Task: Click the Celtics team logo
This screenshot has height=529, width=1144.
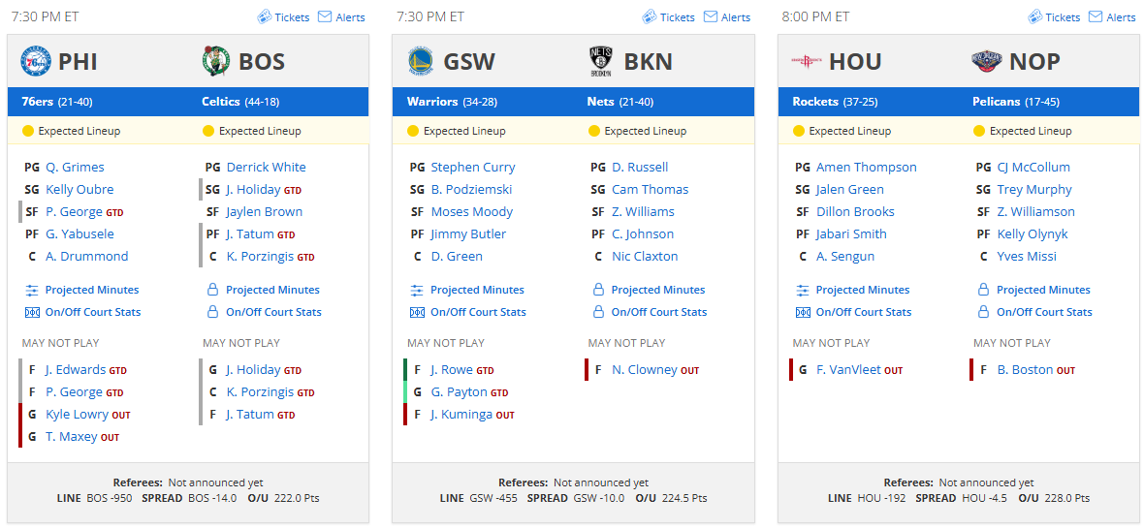Action: tap(216, 62)
